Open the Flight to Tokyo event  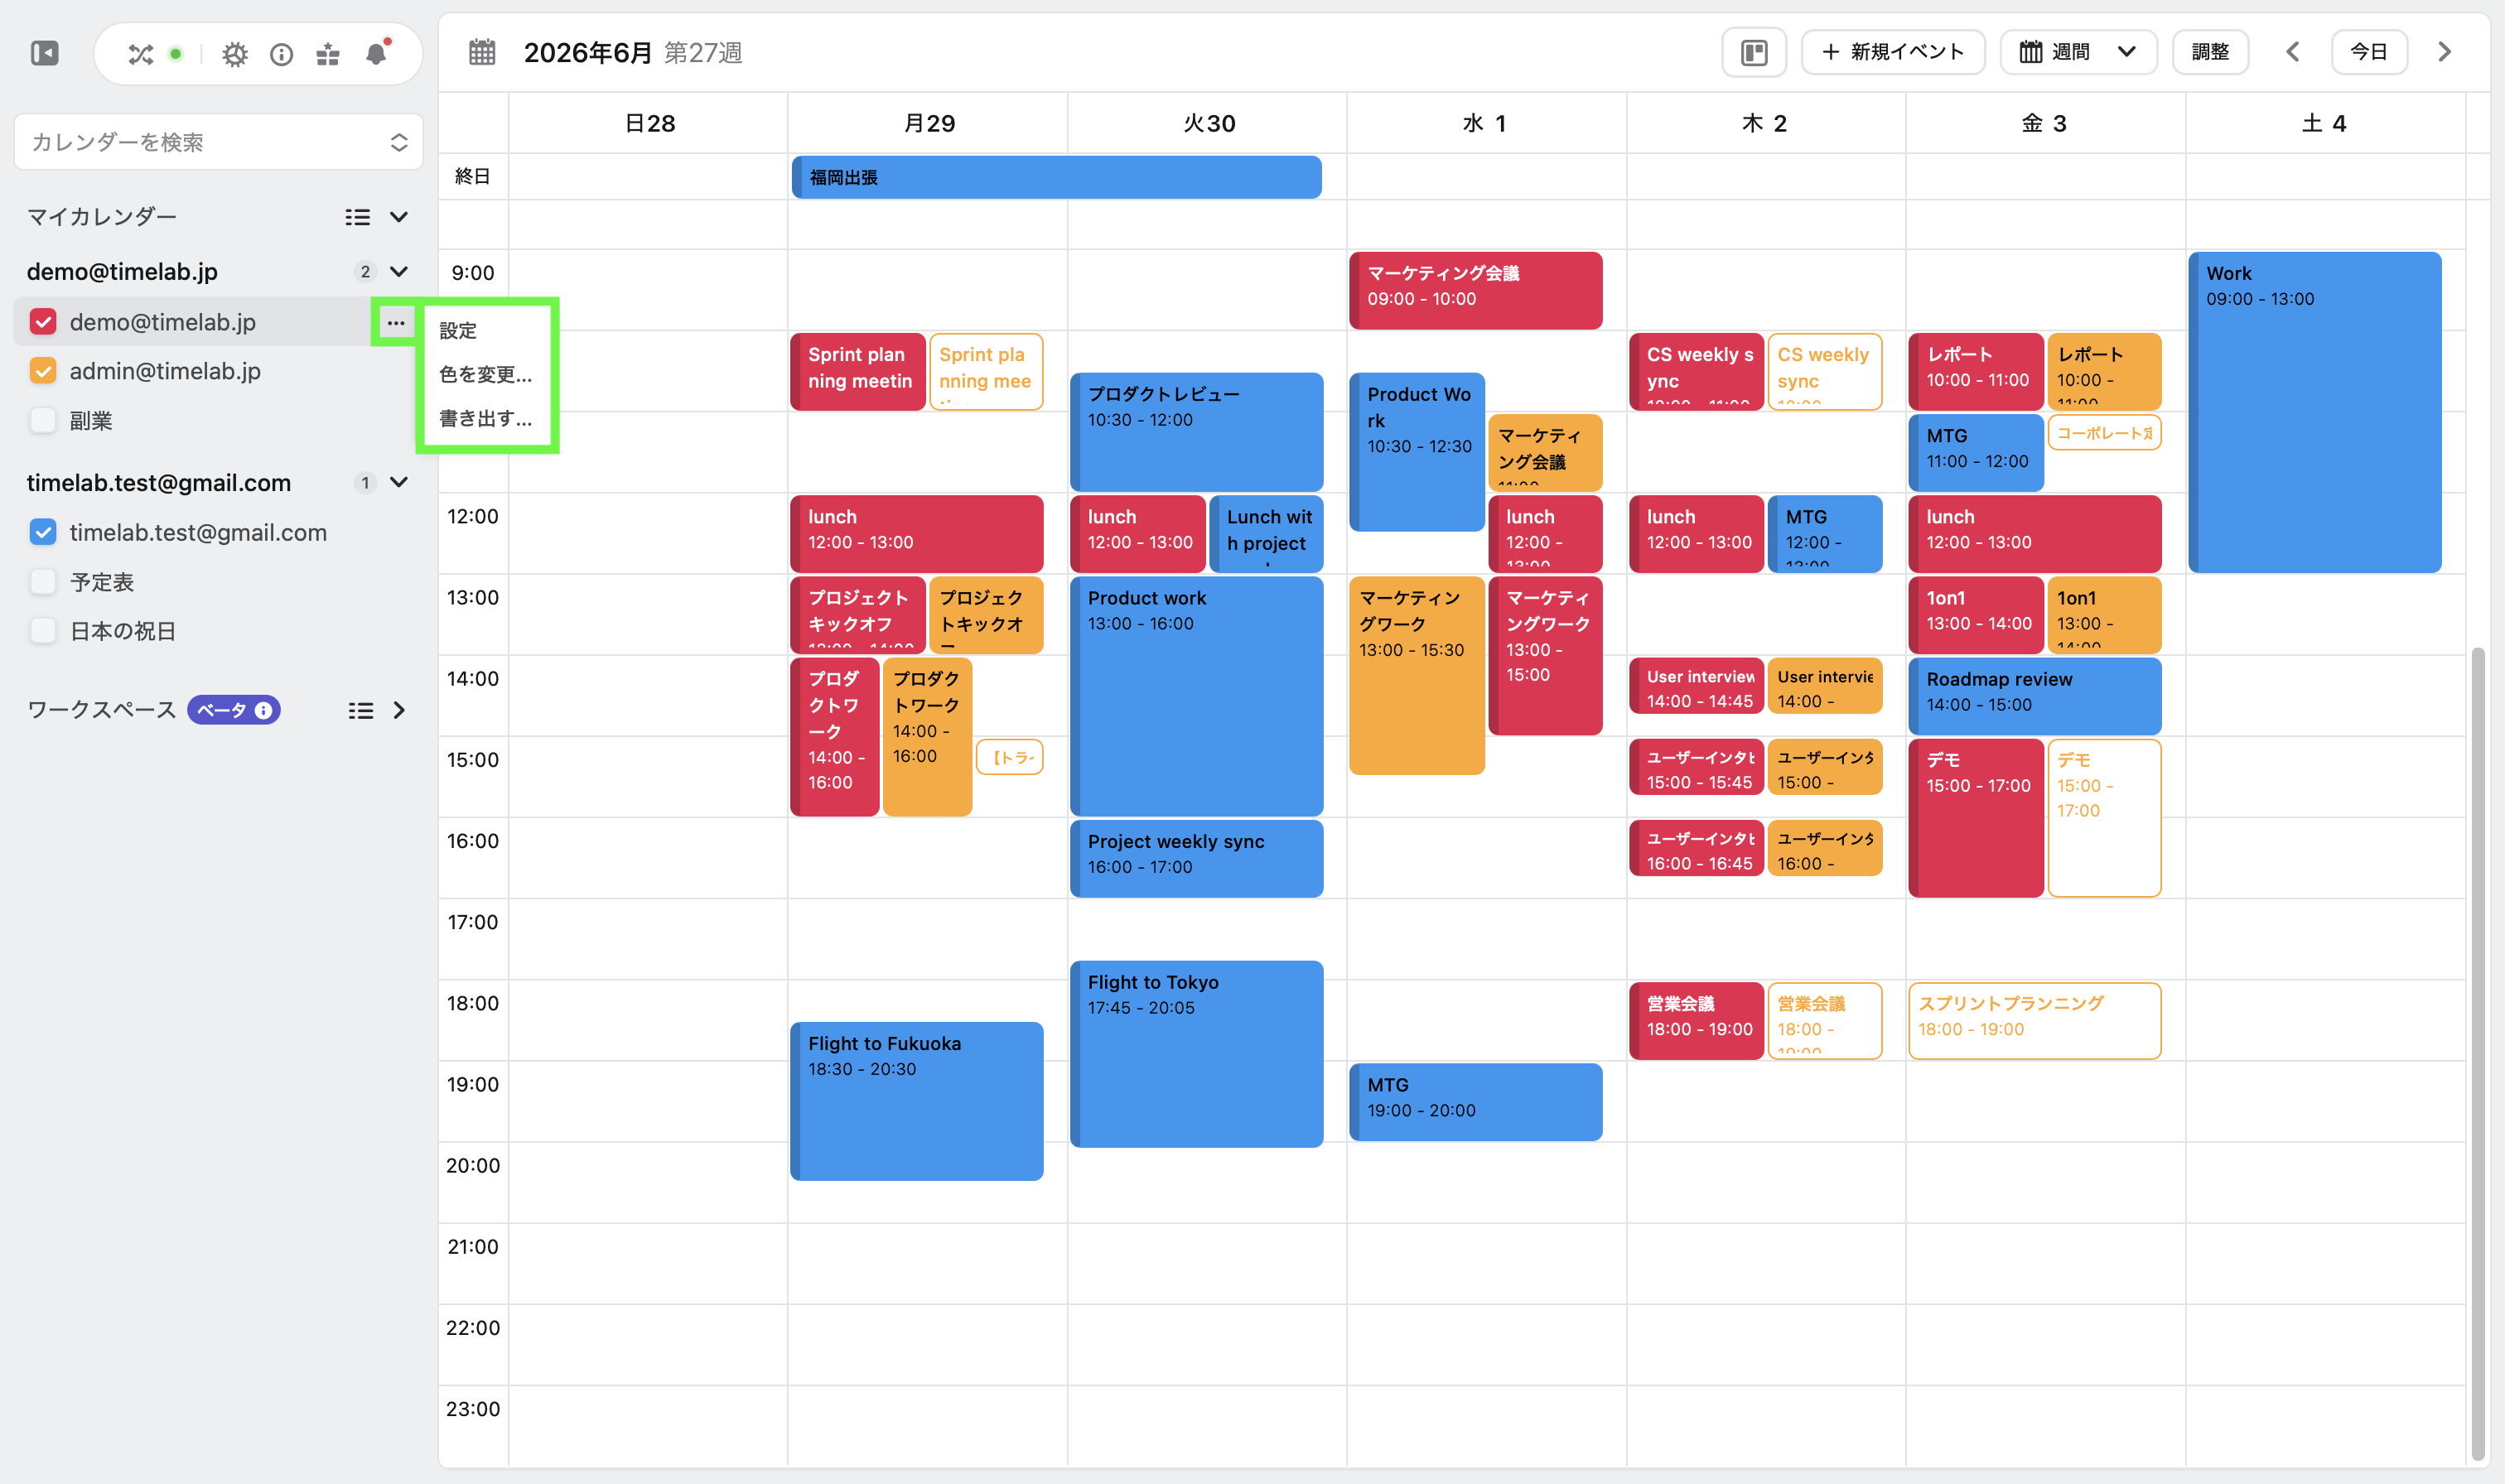(x=1196, y=1054)
